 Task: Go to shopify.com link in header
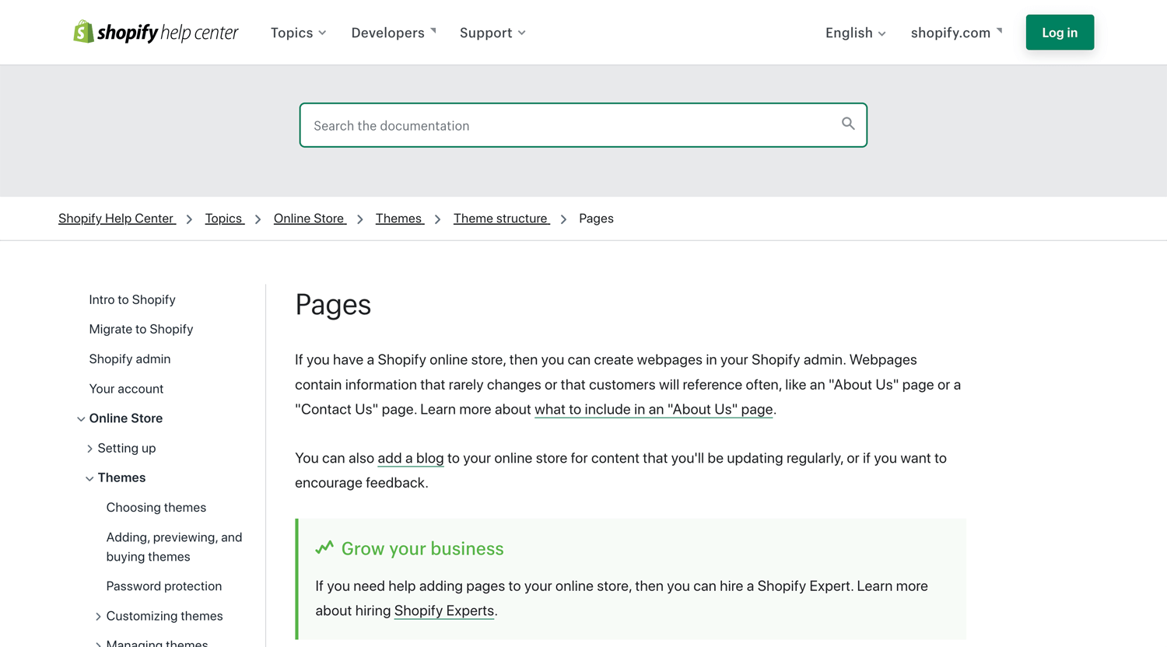tap(956, 33)
